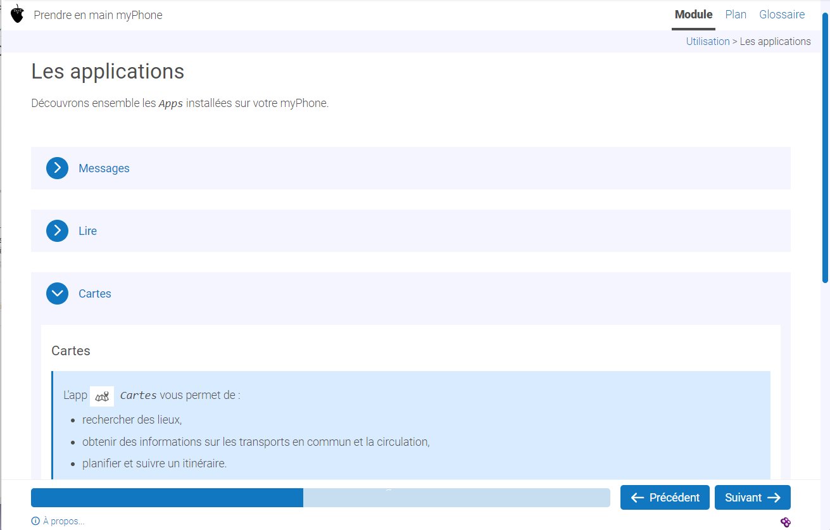Click the purple icon in bottom-right corner

[x=786, y=522]
